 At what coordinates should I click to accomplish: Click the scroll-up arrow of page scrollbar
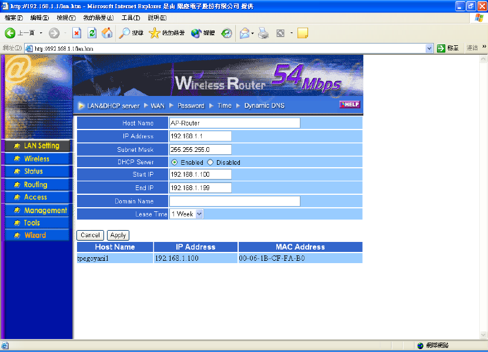click(483, 58)
